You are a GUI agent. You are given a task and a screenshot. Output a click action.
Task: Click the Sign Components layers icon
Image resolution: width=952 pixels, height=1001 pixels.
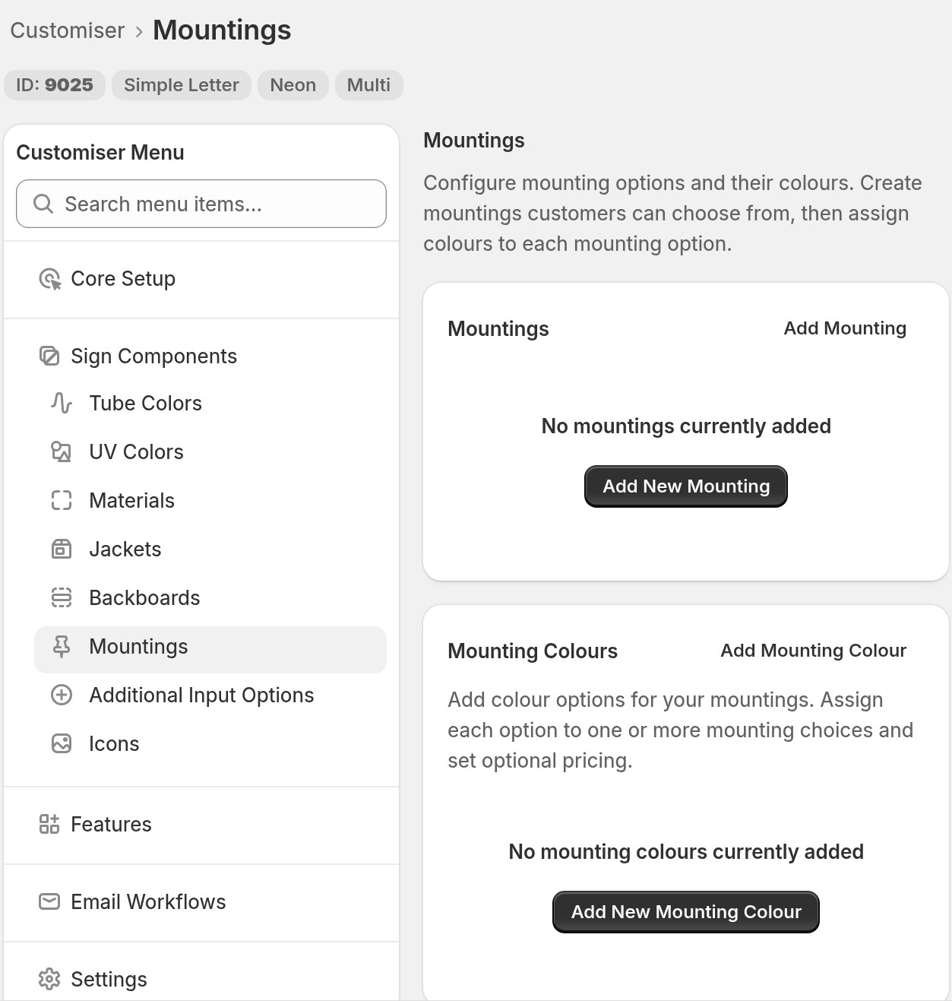click(49, 356)
